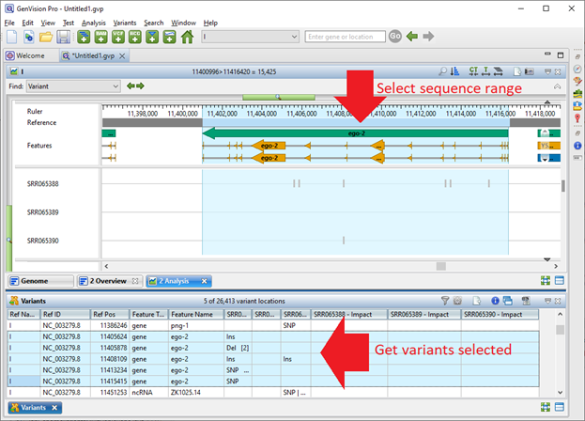Image resolution: width=585 pixels, height=421 pixels.
Task: Click the open folder icon
Action: [x=46, y=37]
